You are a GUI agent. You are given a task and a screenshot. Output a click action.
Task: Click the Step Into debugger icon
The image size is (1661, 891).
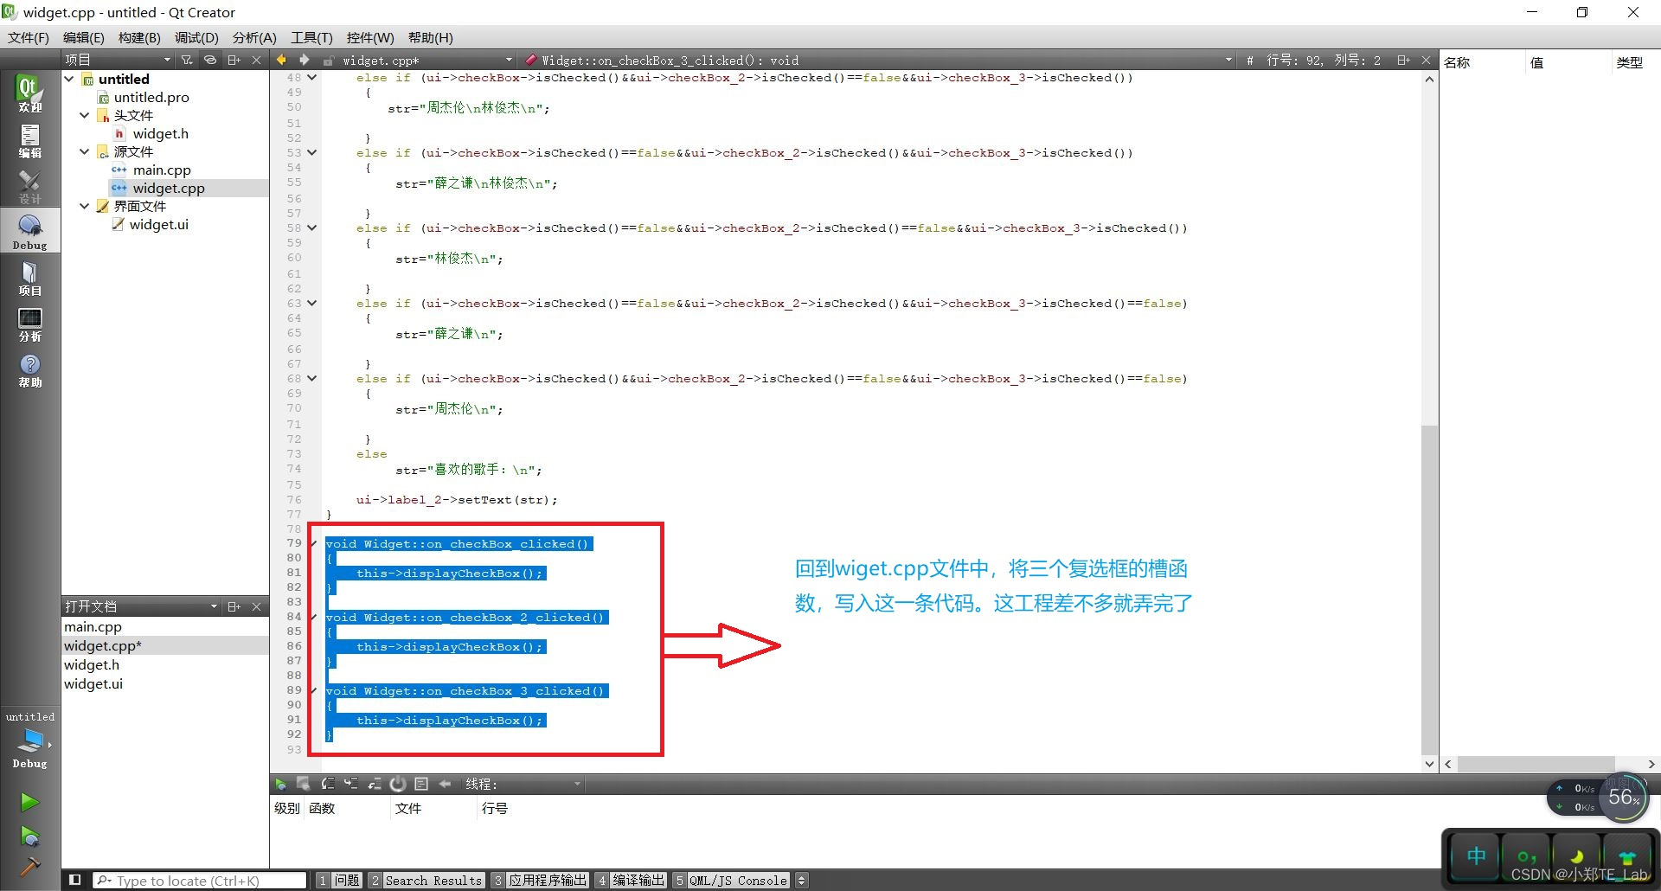coord(350,784)
